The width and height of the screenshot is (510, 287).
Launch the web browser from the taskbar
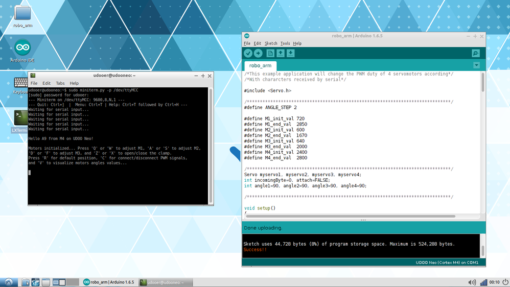35,282
